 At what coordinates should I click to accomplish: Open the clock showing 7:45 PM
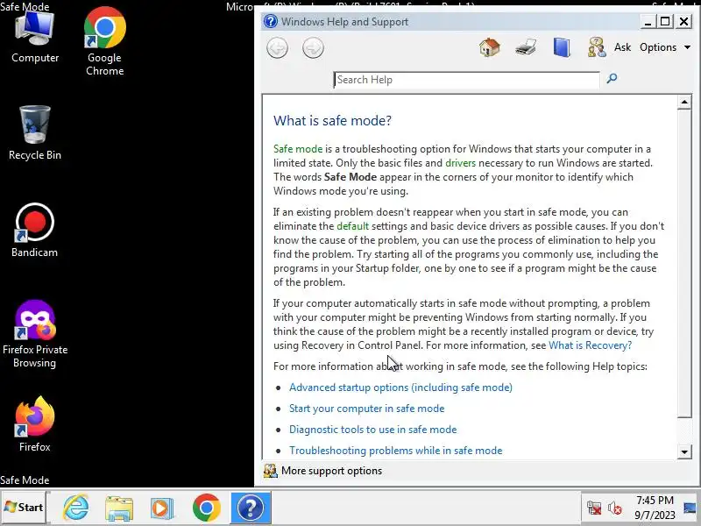pyautogui.click(x=655, y=508)
